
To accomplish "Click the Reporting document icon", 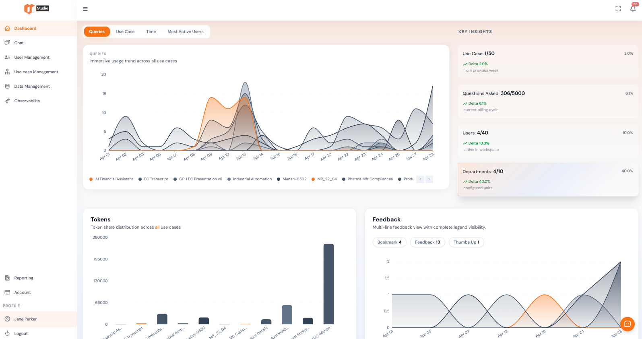I will click(7, 278).
